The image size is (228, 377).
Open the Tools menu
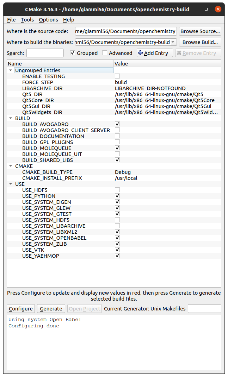(x=27, y=20)
